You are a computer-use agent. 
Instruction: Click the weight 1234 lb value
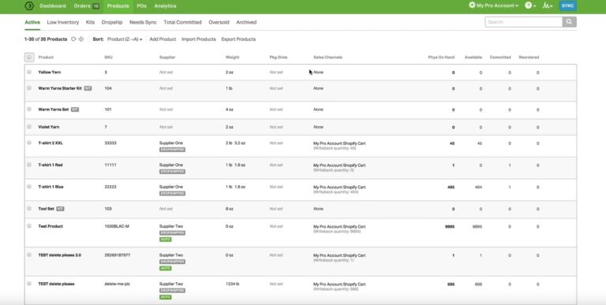click(232, 285)
